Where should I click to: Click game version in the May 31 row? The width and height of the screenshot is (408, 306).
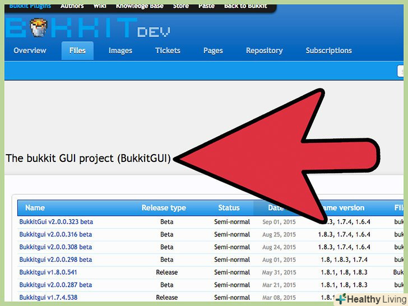point(344,272)
